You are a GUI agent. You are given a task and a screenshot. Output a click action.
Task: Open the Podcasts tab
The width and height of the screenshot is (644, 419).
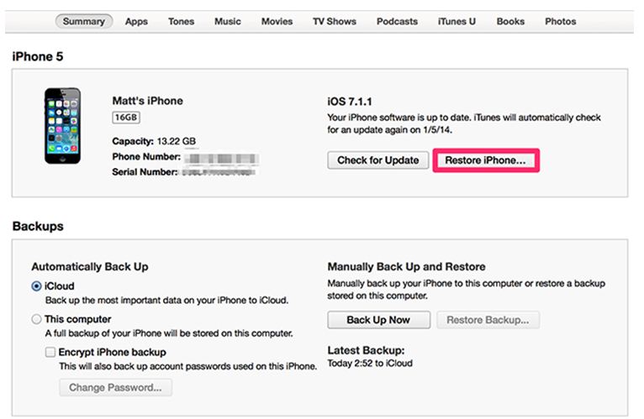[397, 21]
